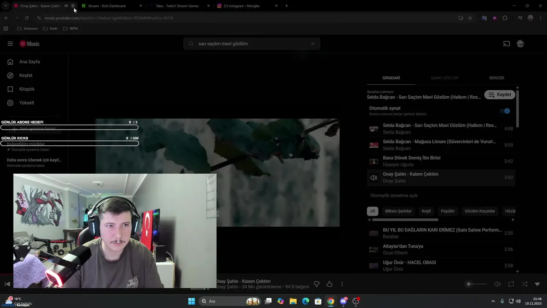Clear the search box with the X

coord(313,44)
